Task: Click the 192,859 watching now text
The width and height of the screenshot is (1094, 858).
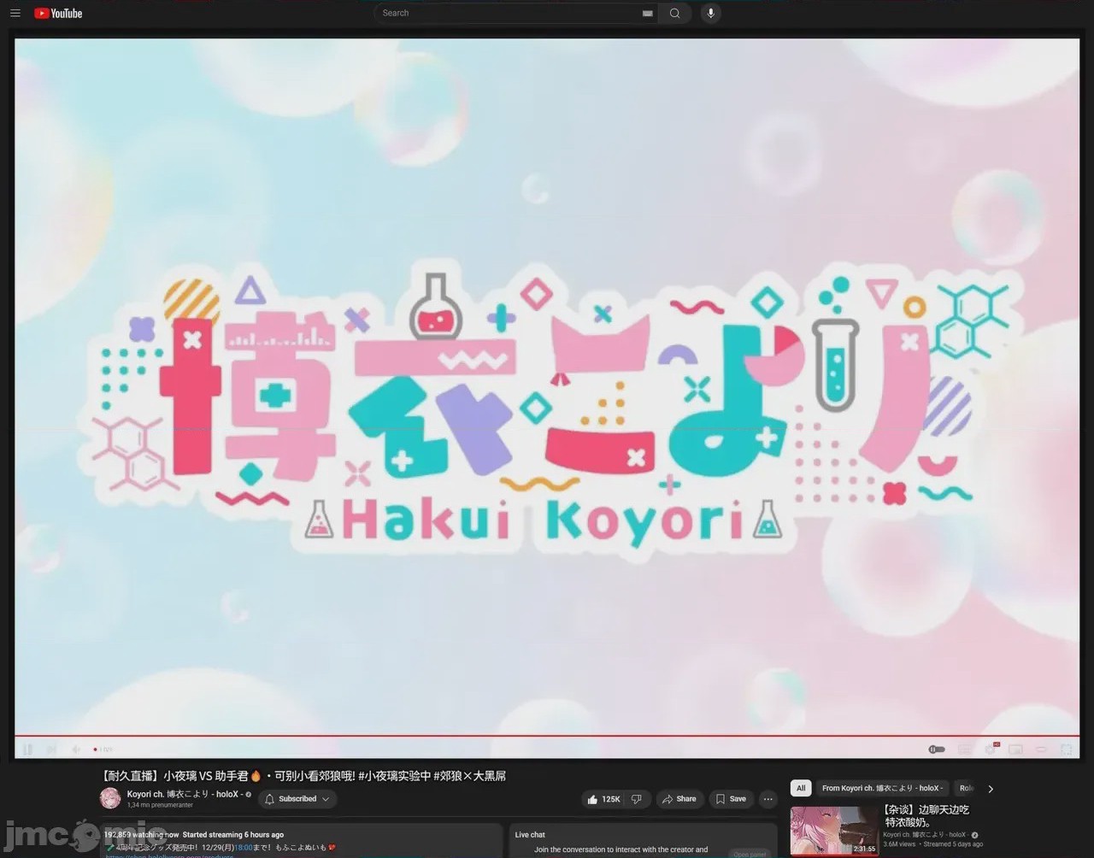Action: pos(142,835)
